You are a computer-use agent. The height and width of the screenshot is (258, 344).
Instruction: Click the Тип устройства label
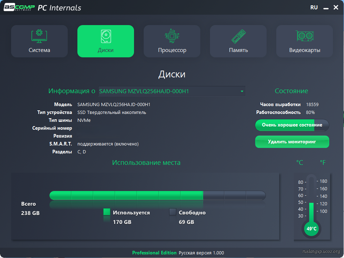pos(54,112)
